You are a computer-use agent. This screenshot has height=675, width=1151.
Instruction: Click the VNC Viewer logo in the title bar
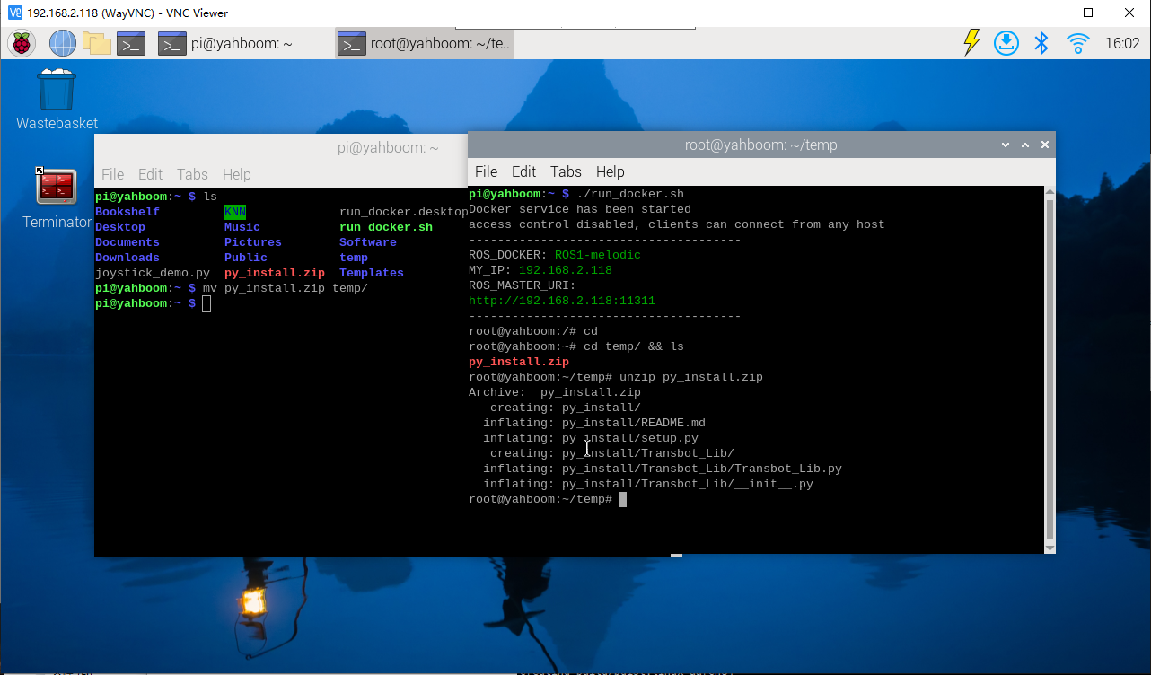click(x=14, y=13)
